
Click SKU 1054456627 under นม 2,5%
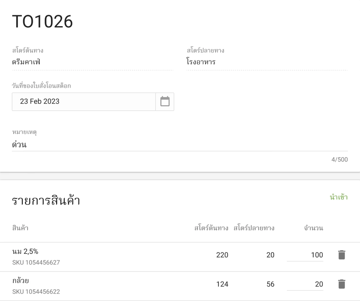(36, 263)
